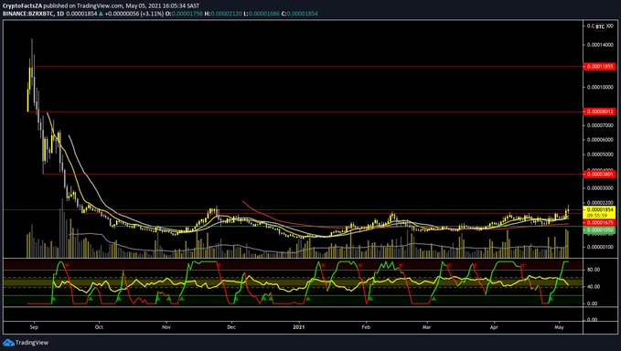Viewport: 621px width, 351px height.
Task: Select the red 0.00008012 price level tag
Action: pyautogui.click(x=600, y=112)
